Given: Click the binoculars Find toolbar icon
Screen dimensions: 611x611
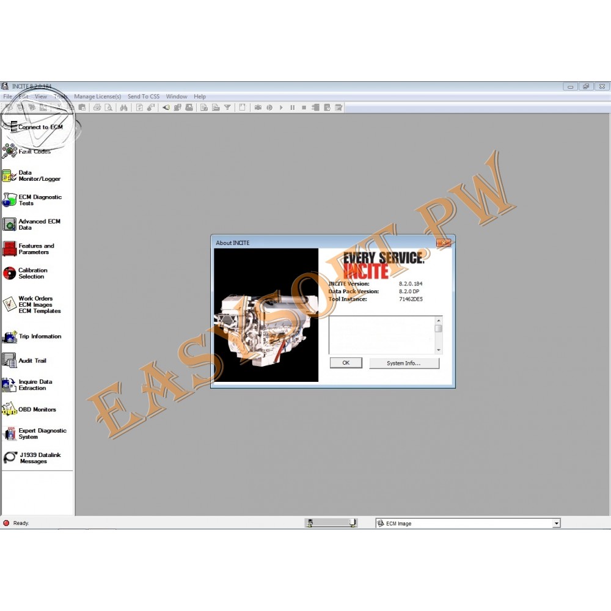Looking at the screenshot, I should pyautogui.click(x=123, y=108).
